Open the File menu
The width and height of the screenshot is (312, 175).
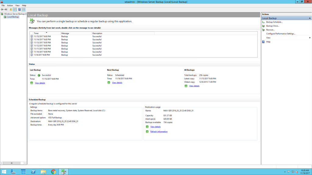coord(3,5)
